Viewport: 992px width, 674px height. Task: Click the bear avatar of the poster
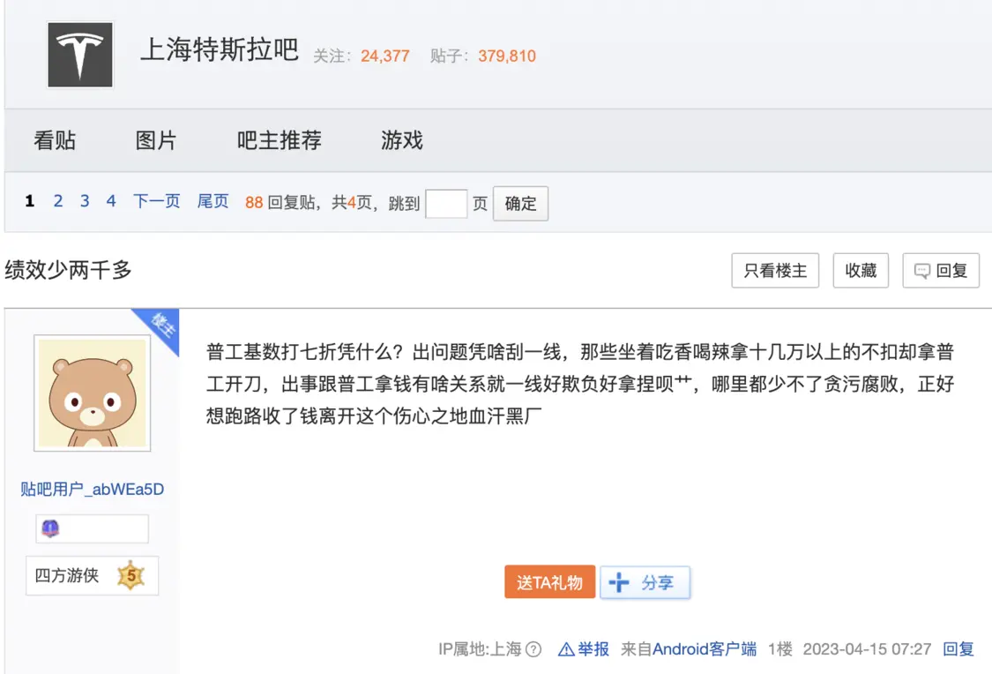point(92,393)
